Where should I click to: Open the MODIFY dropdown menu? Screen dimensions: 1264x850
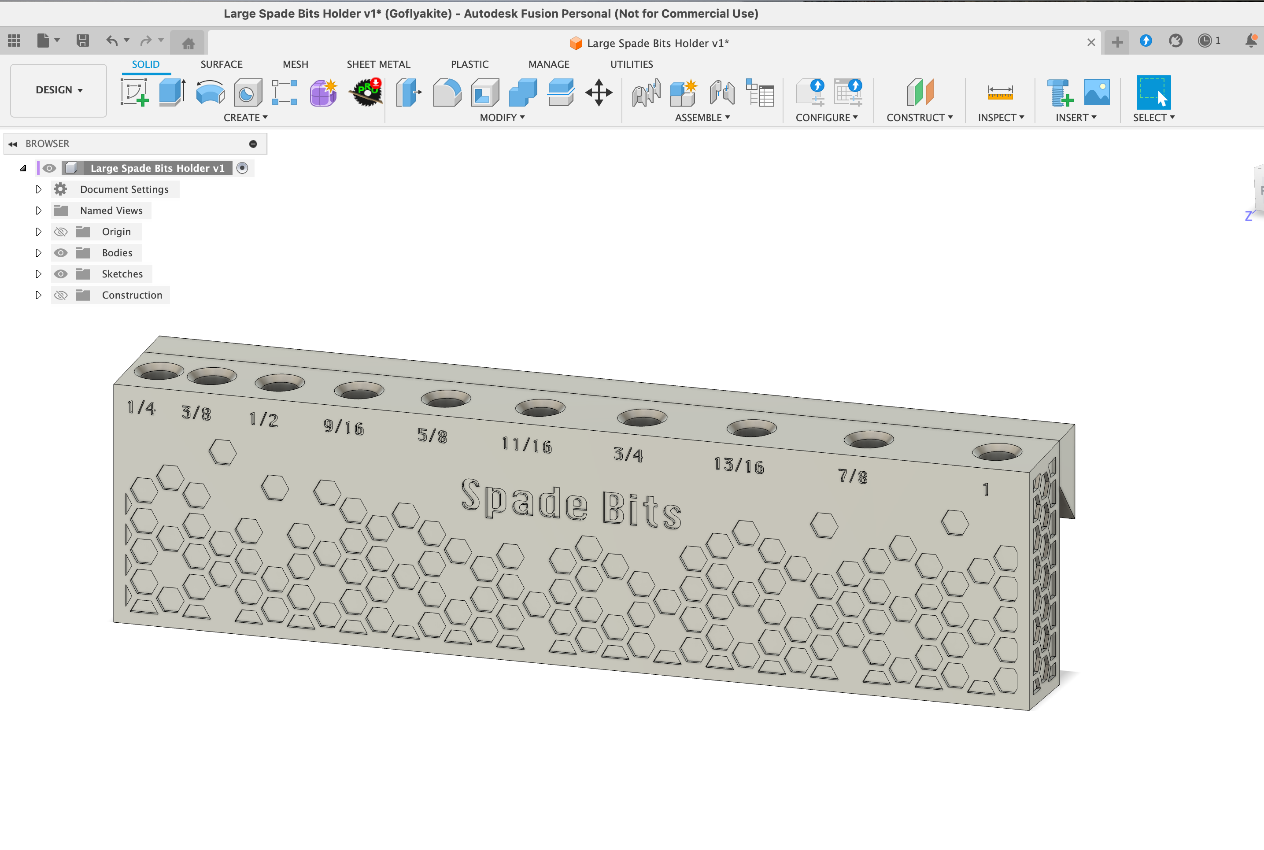(502, 118)
